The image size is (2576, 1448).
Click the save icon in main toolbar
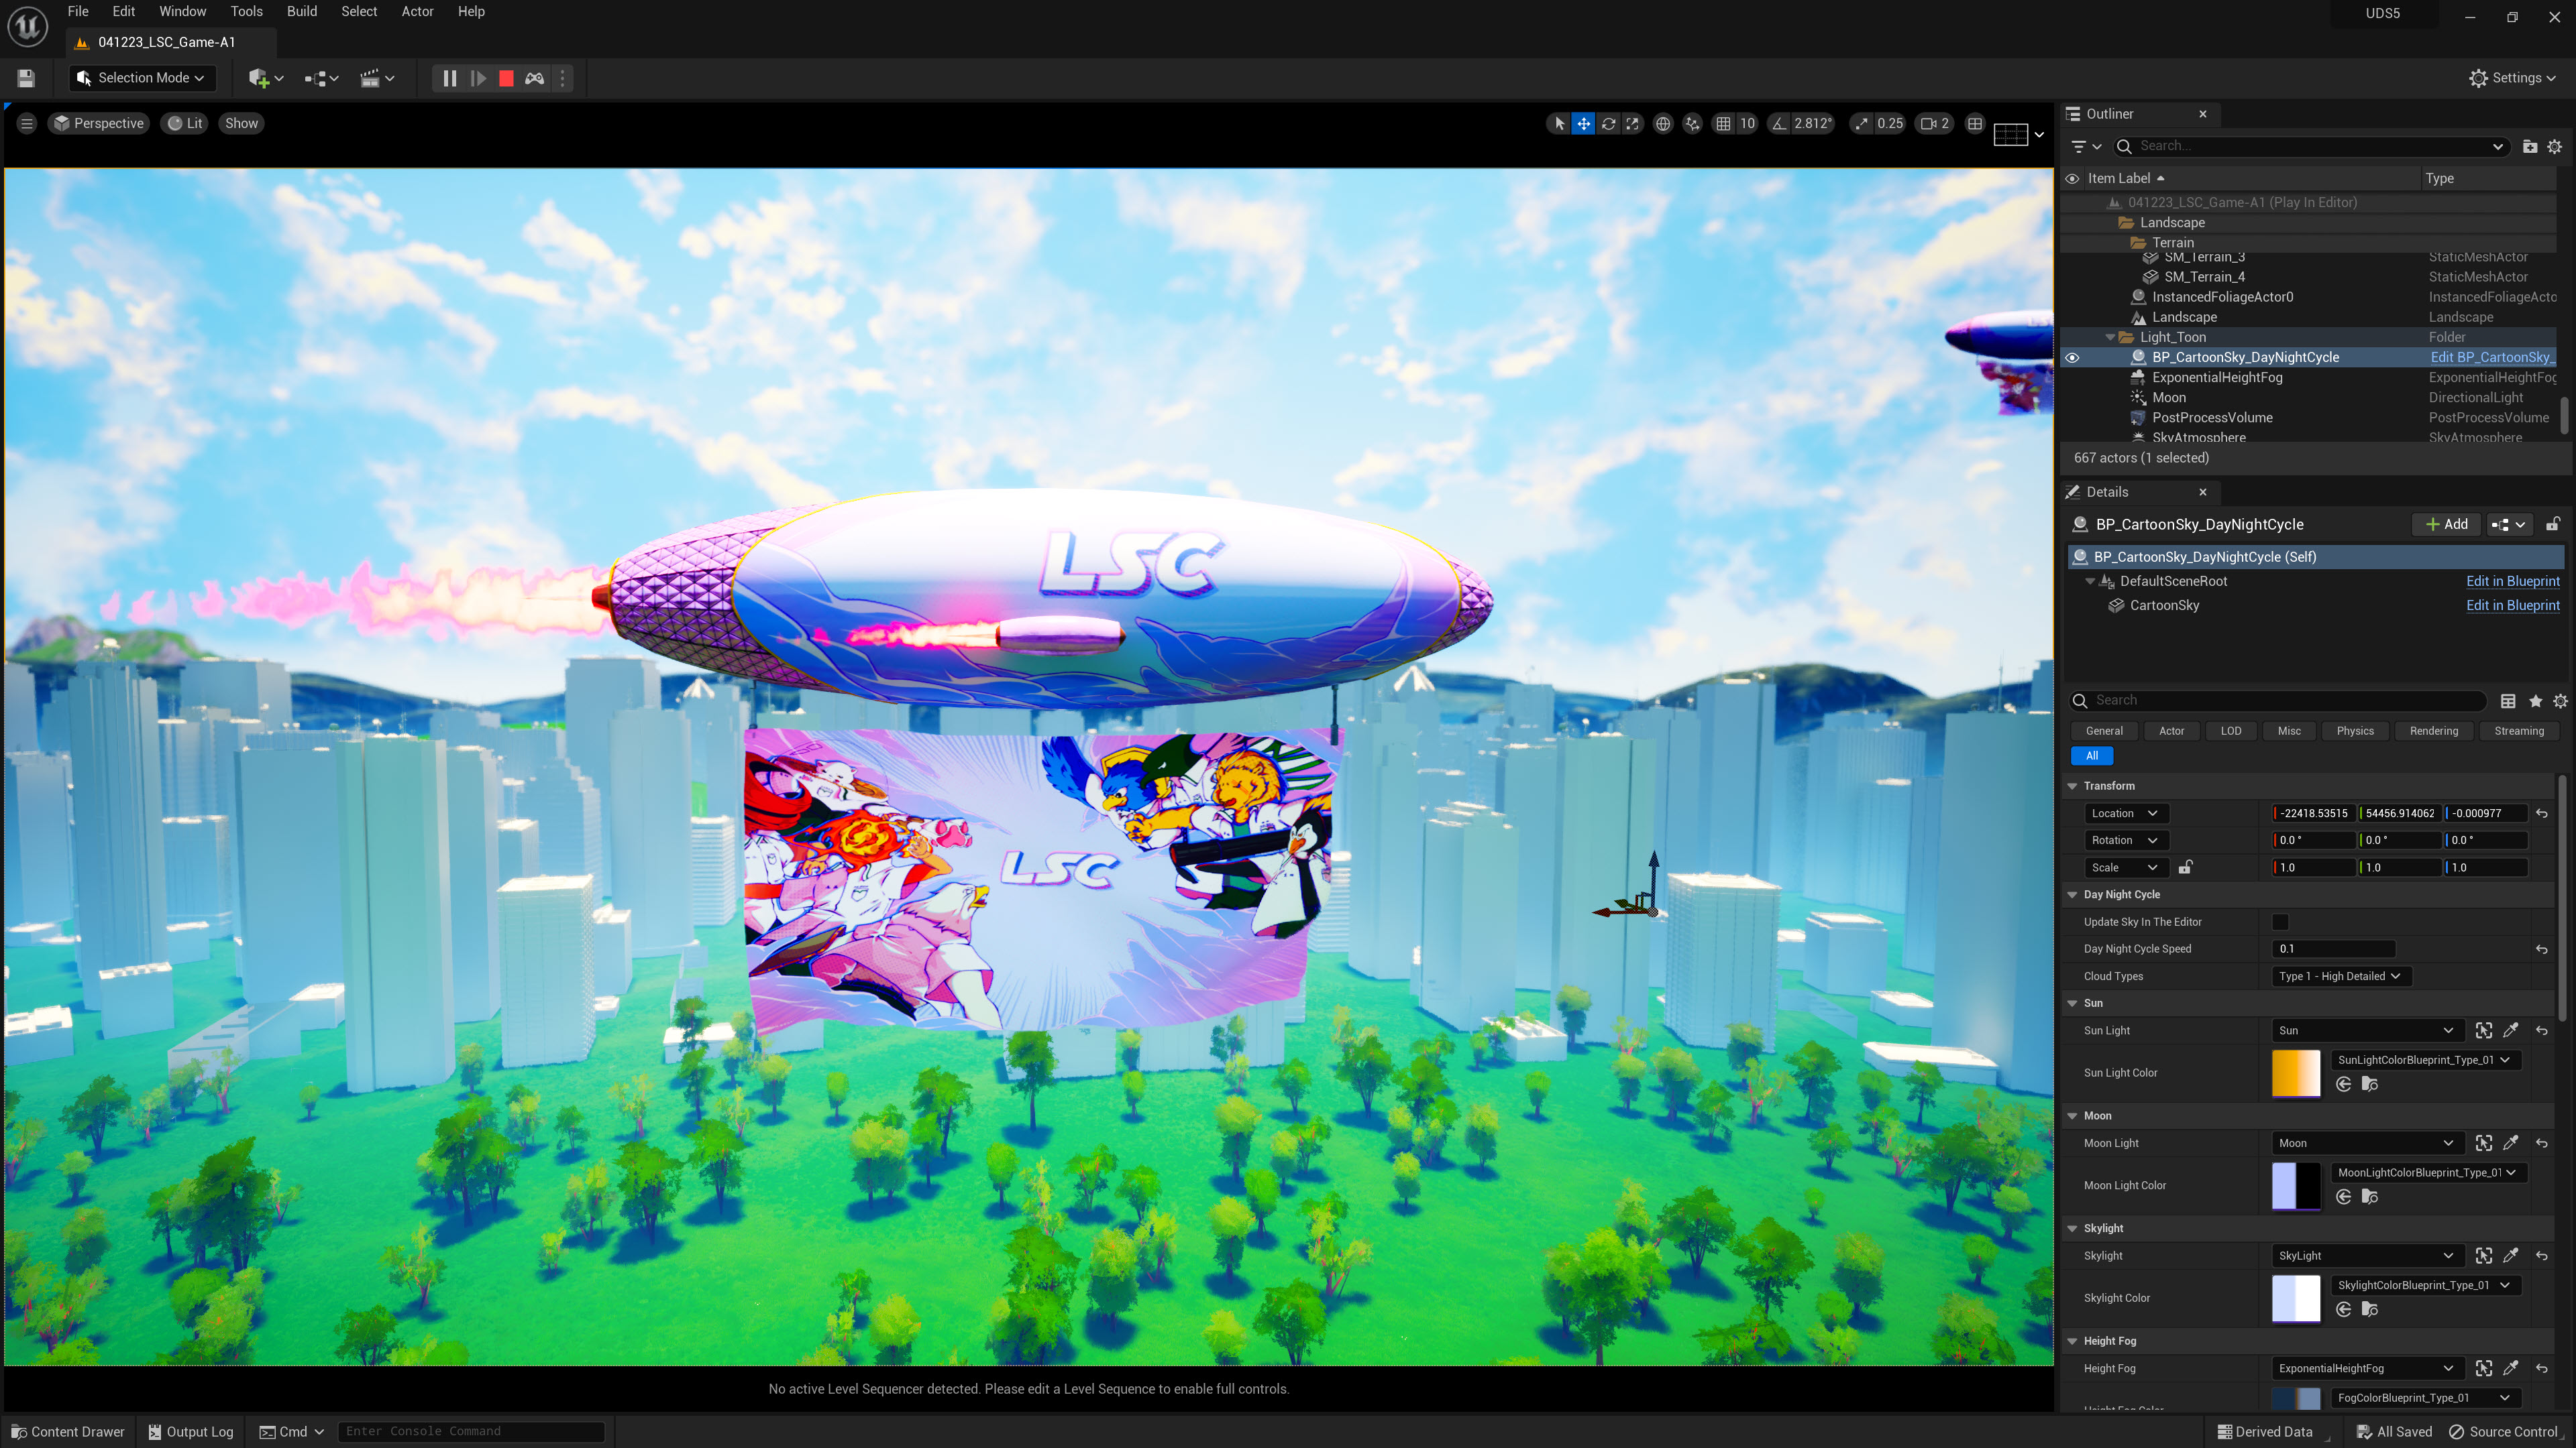(x=26, y=78)
